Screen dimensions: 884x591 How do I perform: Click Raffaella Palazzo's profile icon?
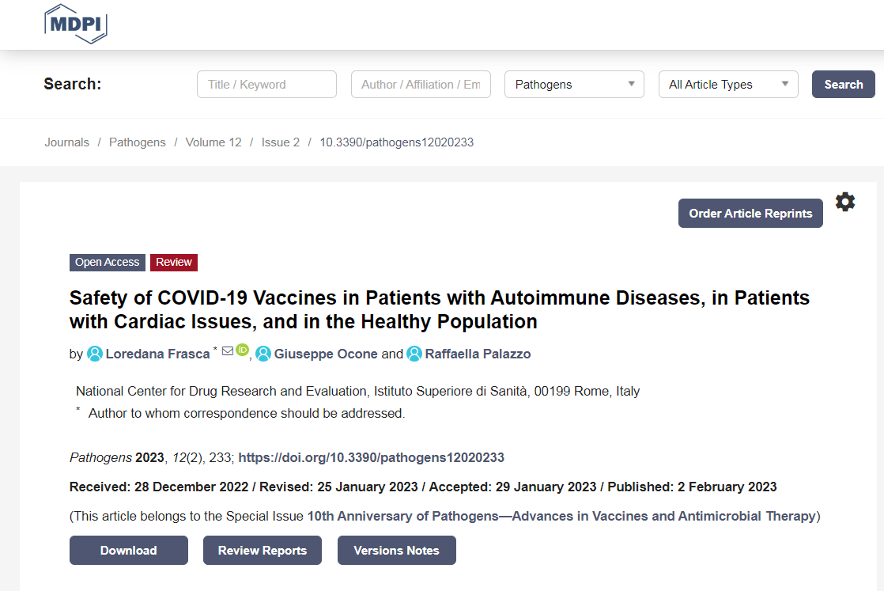[414, 354]
